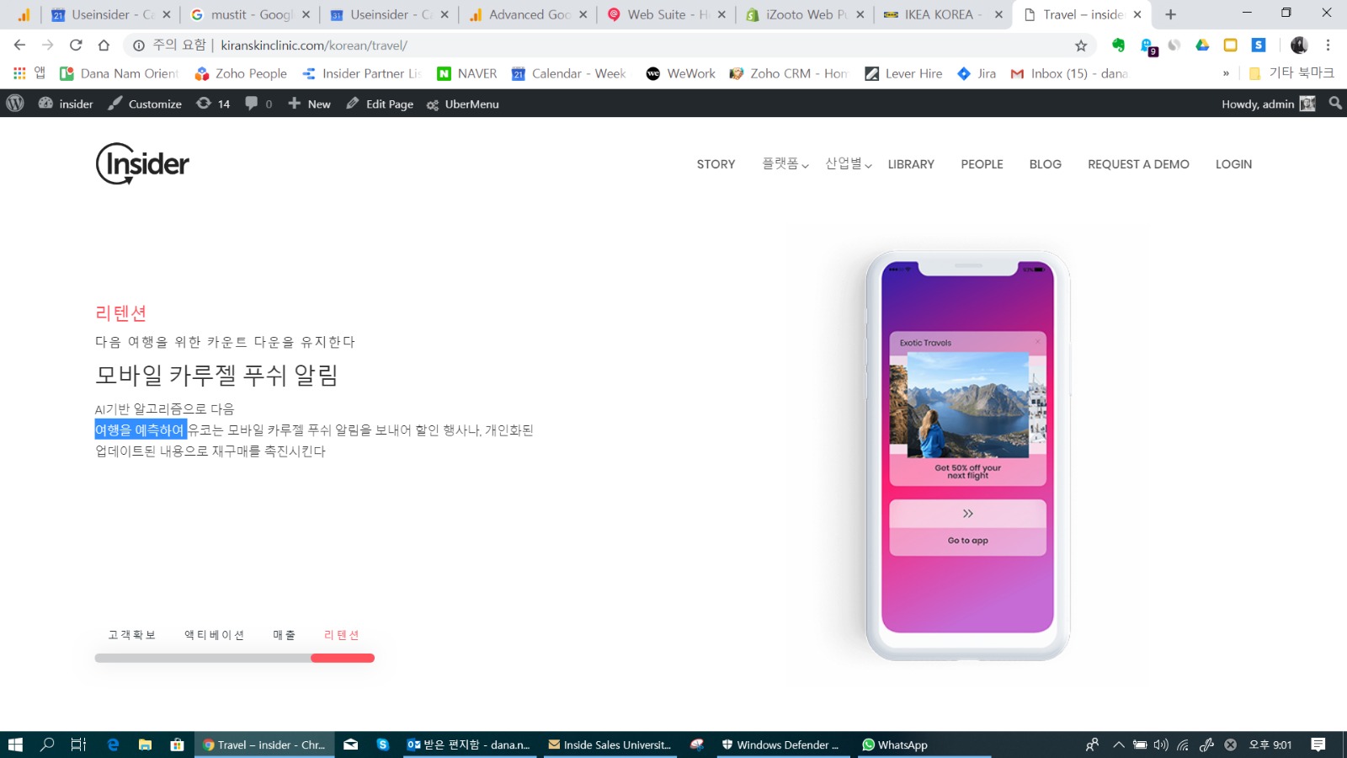
Task: Click the browser address bar URL
Action: (x=314, y=45)
